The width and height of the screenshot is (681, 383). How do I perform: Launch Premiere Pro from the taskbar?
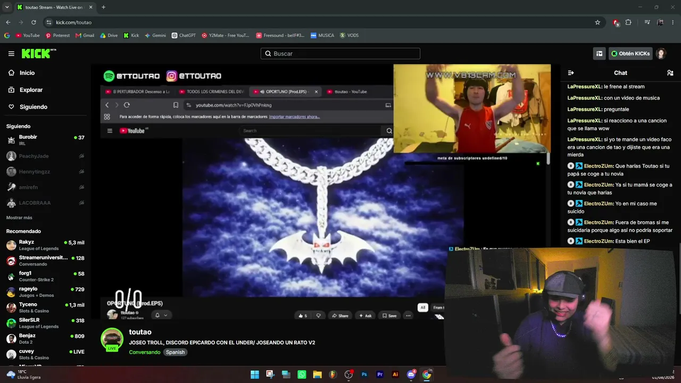[x=380, y=374]
